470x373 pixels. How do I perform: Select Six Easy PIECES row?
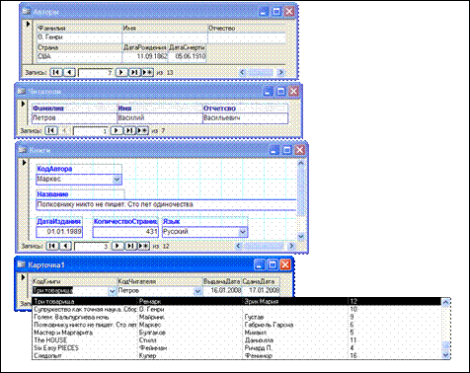click(x=237, y=348)
